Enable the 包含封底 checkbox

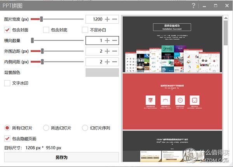46,30
